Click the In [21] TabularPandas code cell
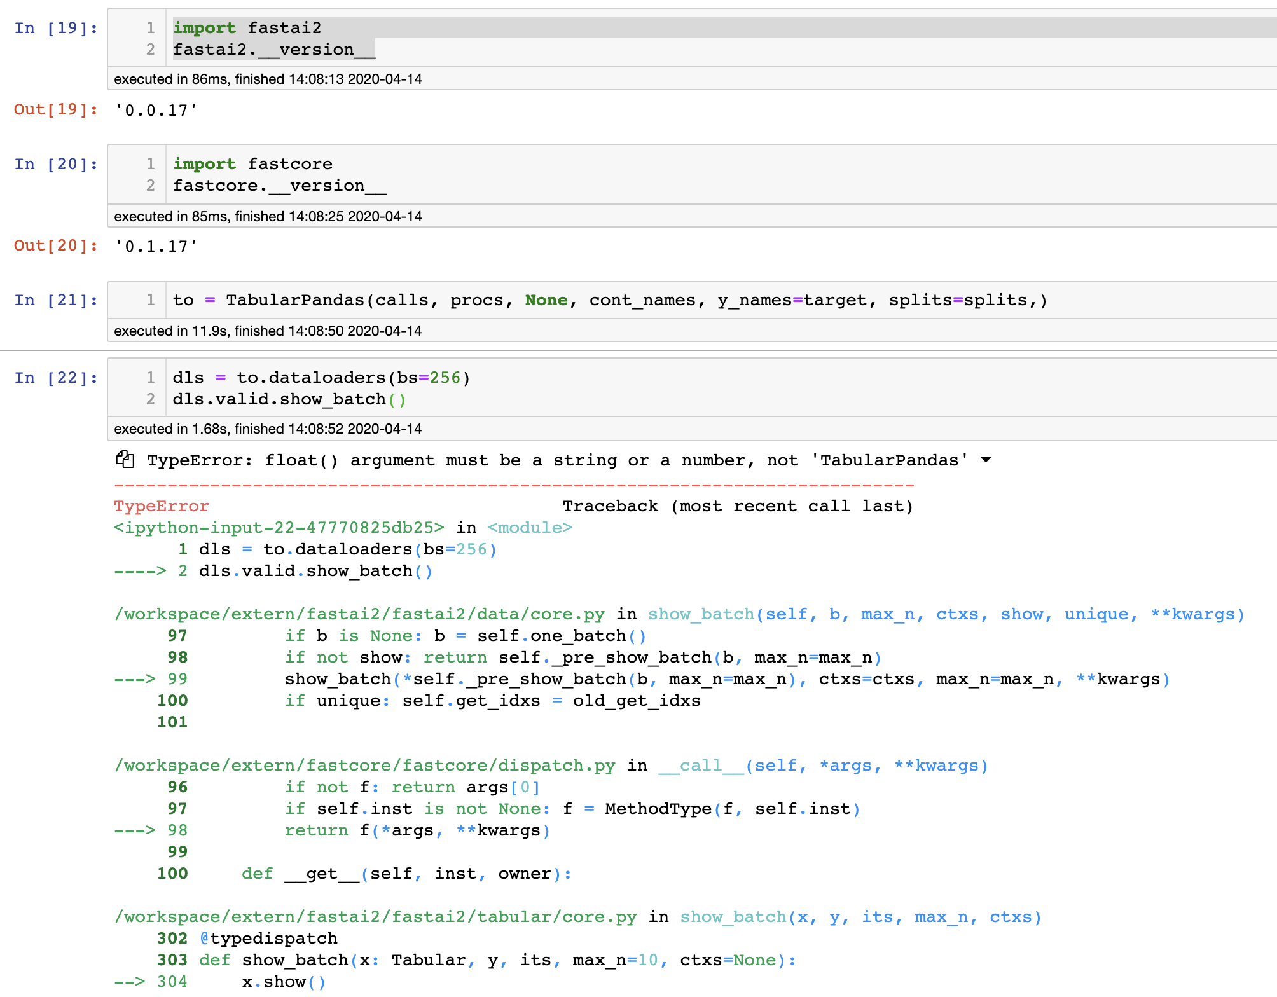Image resolution: width=1277 pixels, height=997 pixels. point(572,299)
